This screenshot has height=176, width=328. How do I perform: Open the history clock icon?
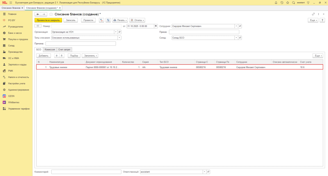tap(282, 3)
